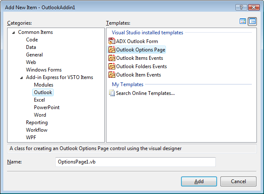Select Add-in Express for VSTO Items label
Image resolution: width=264 pixels, height=194 pixels.
(x=60, y=77)
